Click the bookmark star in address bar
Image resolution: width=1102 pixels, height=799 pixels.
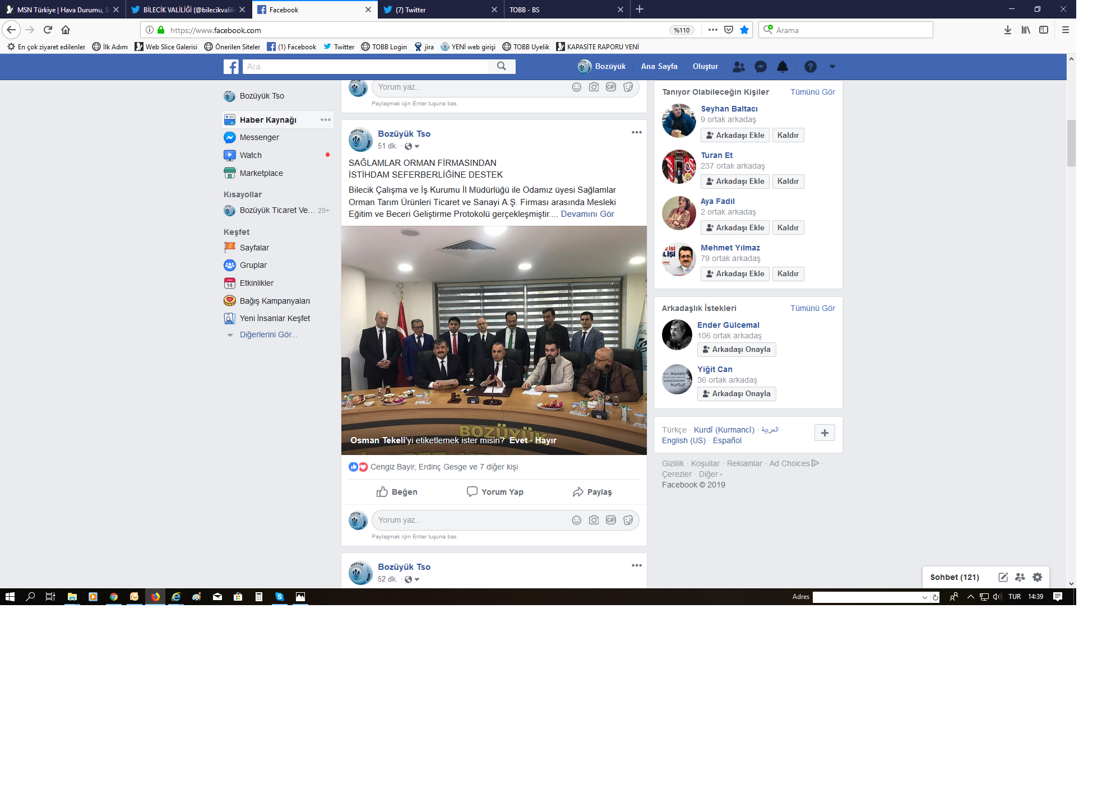744,30
